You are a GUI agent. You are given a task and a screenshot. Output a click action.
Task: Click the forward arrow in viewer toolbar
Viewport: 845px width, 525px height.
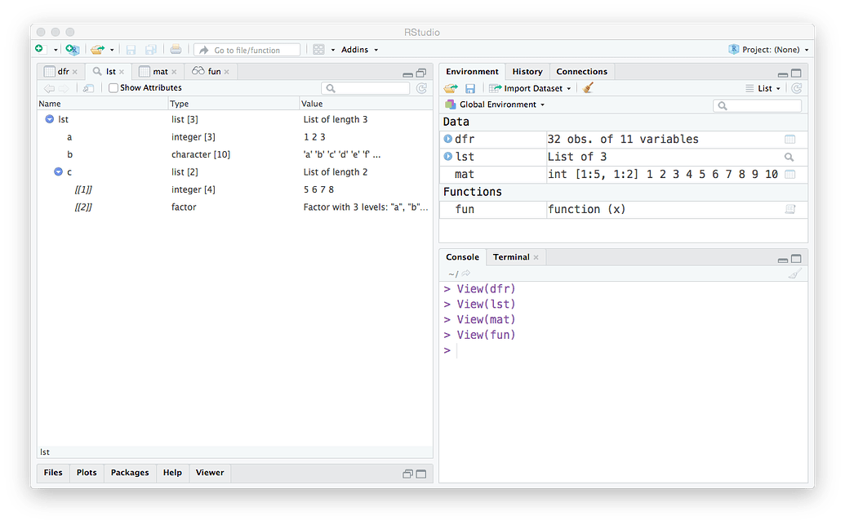(64, 88)
